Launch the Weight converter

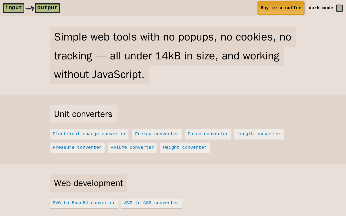[x=185, y=148]
